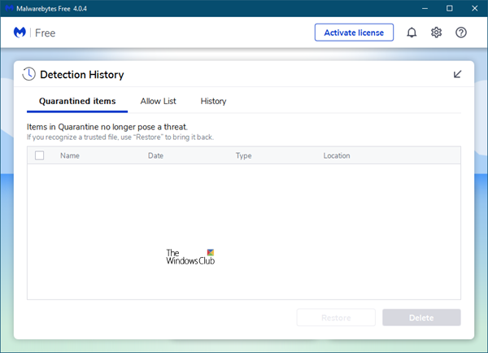Maximize the Malwarebytes window

450,8
